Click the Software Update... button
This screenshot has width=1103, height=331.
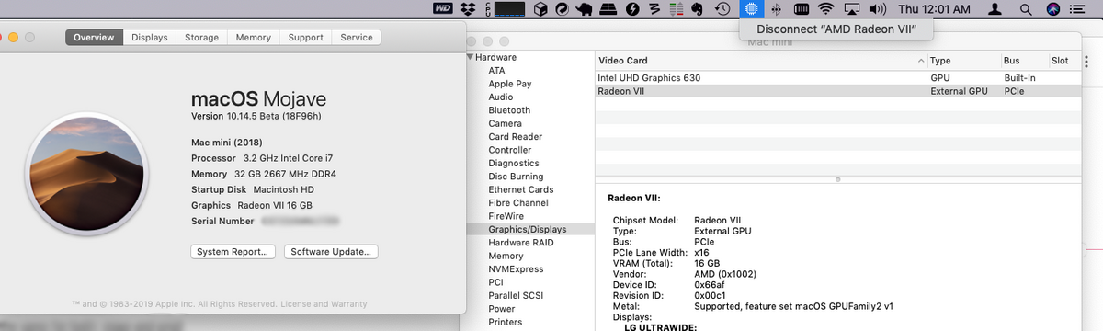coord(331,252)
